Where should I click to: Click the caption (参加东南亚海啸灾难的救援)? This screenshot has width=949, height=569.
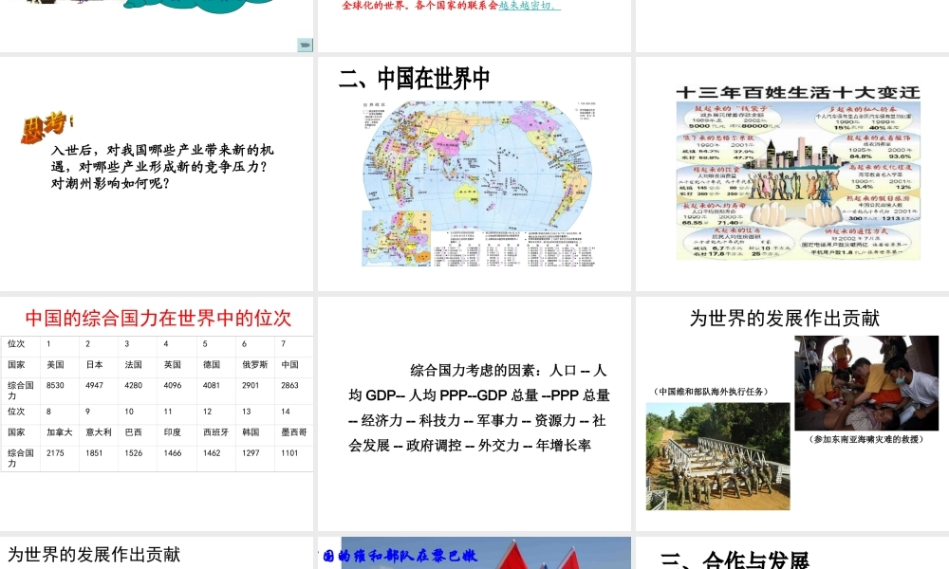[866, 439]
